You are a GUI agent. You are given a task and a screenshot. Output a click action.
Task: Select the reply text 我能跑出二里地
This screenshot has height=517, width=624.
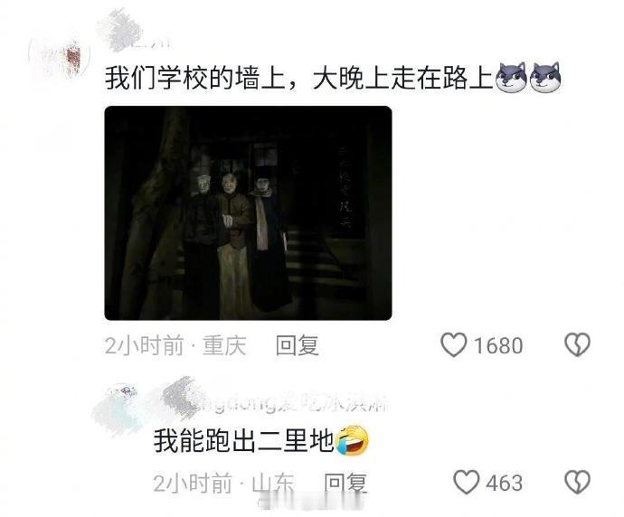[244, 441]
